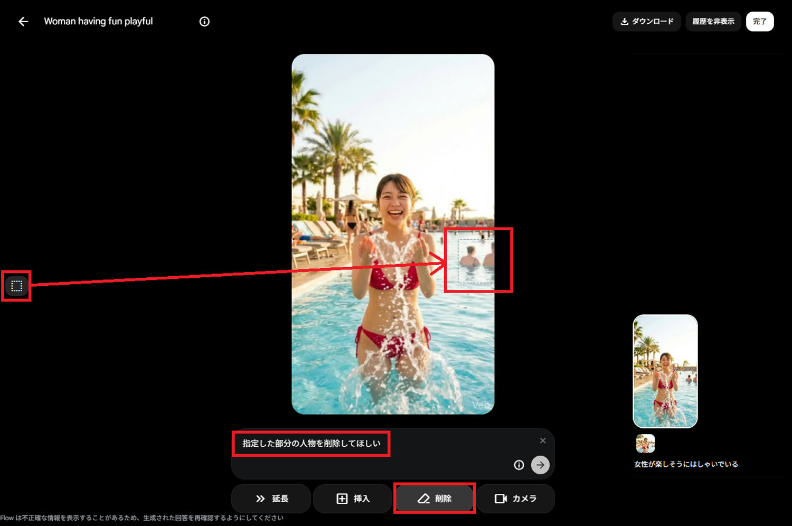Image resolution: width=792 pixels, height=526 pixels.
Task: Open the video thumbnail in history panel
Action: point(665,371)
